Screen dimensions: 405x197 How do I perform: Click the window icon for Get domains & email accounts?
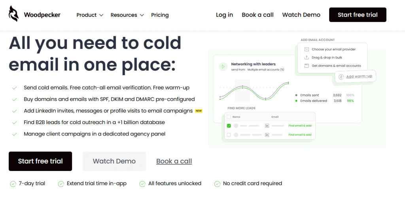[x=307, y=66]
